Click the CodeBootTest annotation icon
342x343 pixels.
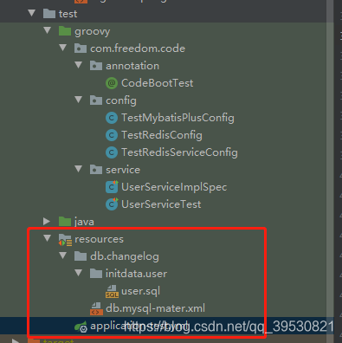point(112,83)
